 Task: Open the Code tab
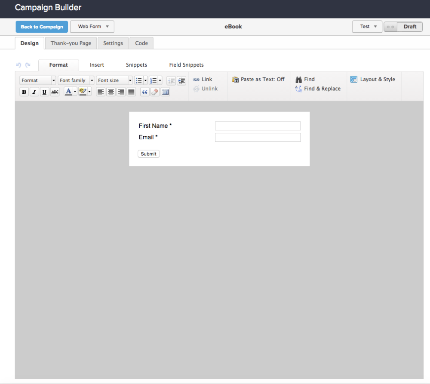click(x=141, y=43)
